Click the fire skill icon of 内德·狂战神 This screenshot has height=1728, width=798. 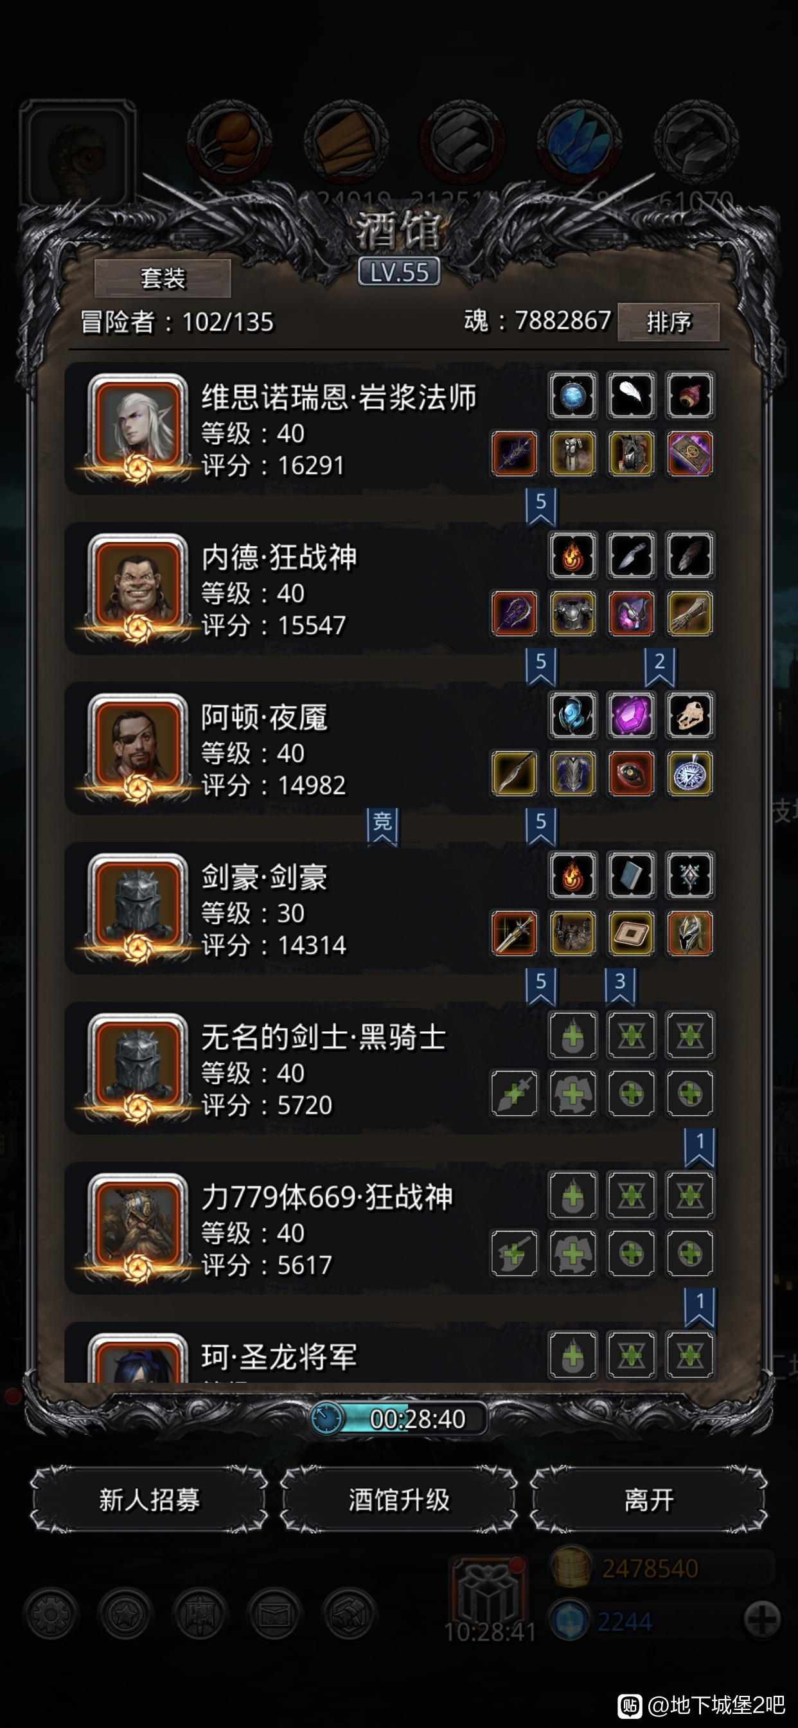click(572, 555)
